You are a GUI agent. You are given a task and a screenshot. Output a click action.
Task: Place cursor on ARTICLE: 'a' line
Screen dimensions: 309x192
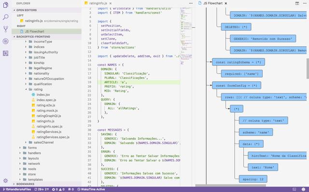tap(139, 82)
